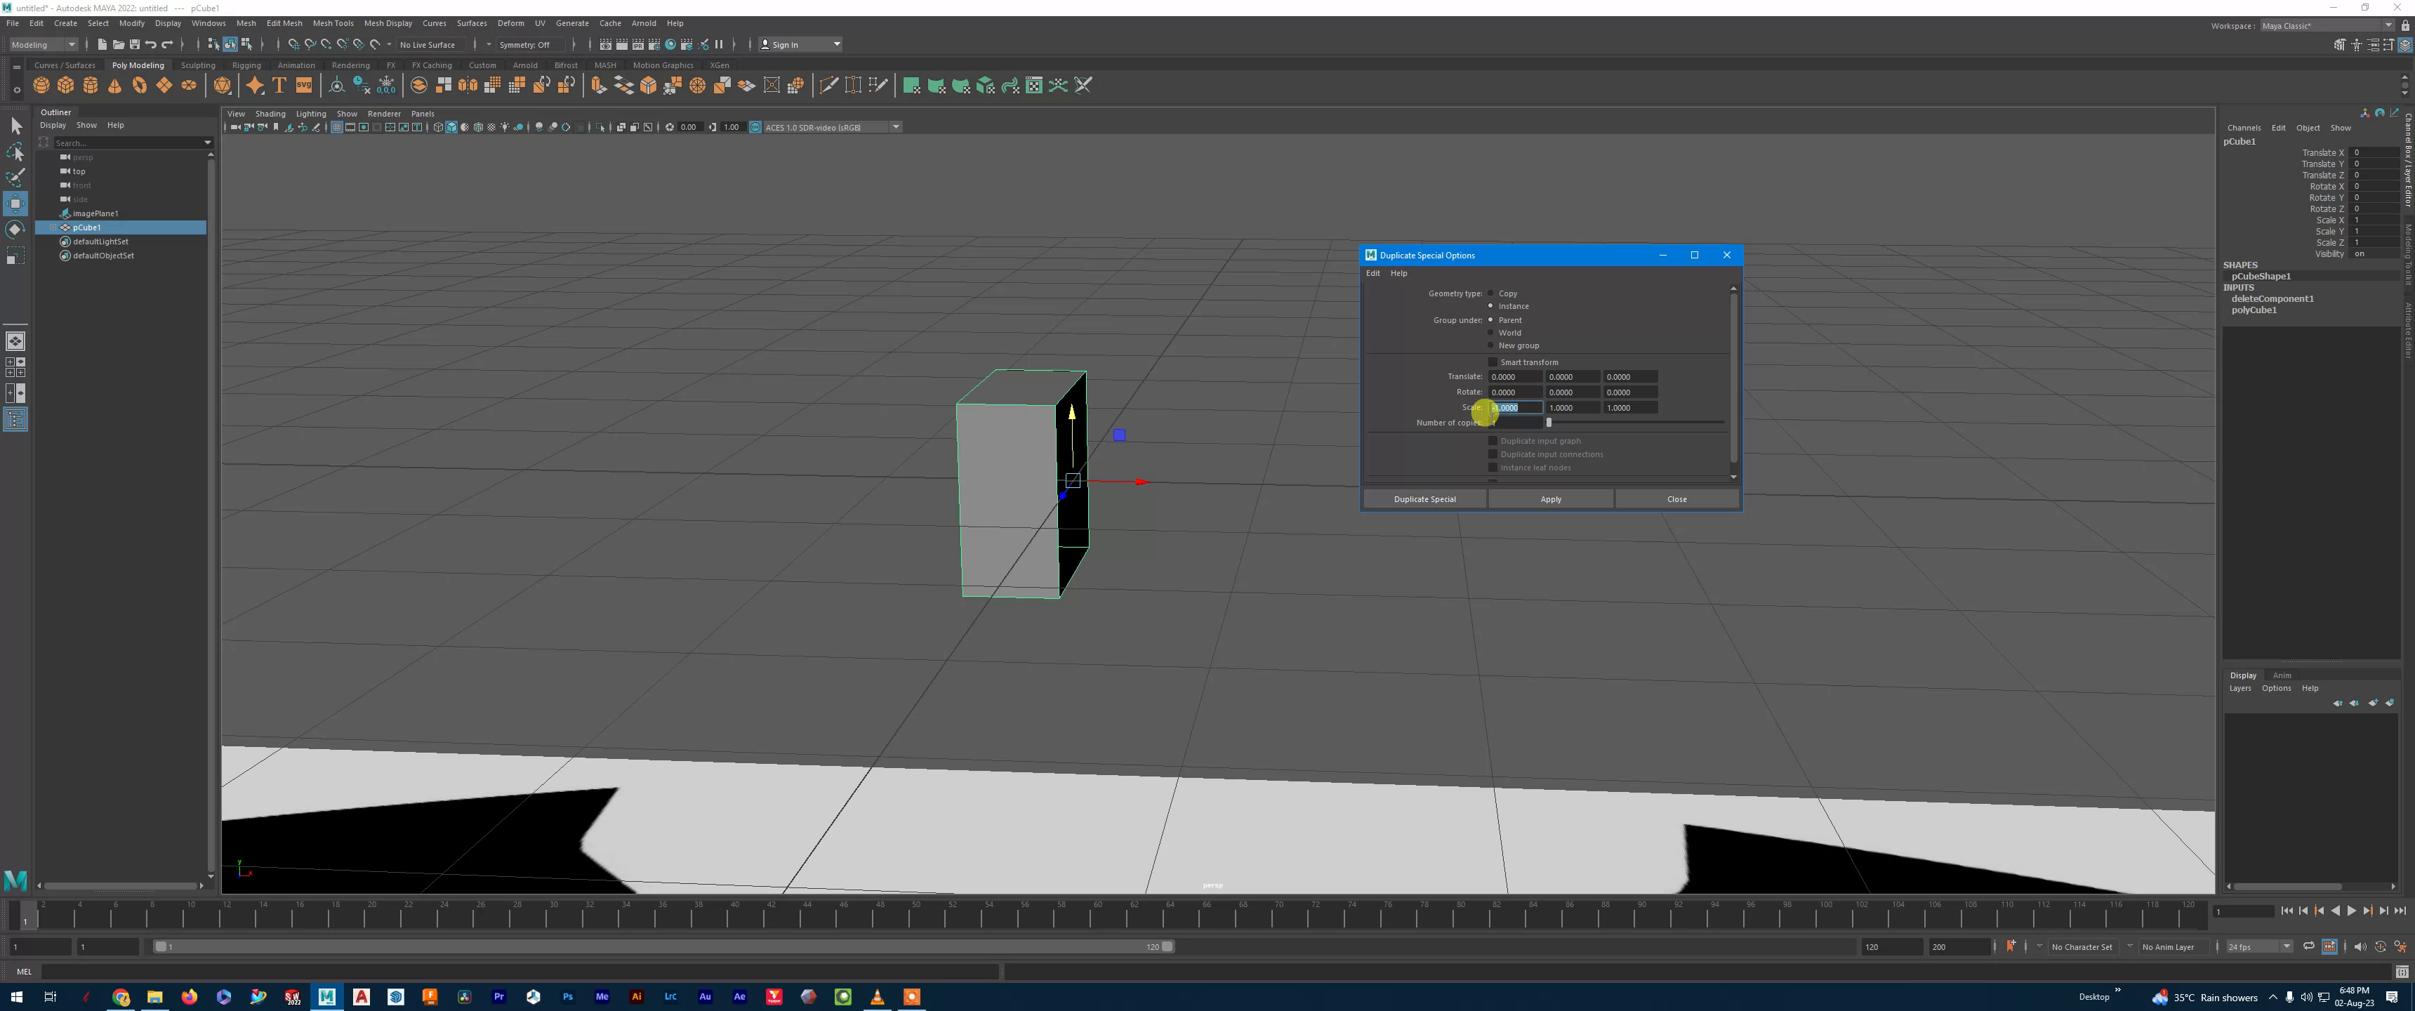Open Photoshop from the Windows taskbar
Screen dimensions: 2415x1011
click(567, 996)
